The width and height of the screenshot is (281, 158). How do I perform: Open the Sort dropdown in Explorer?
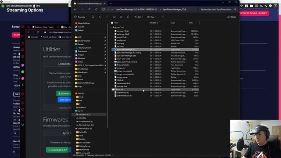pyautogui.click(x=139, y=17)
